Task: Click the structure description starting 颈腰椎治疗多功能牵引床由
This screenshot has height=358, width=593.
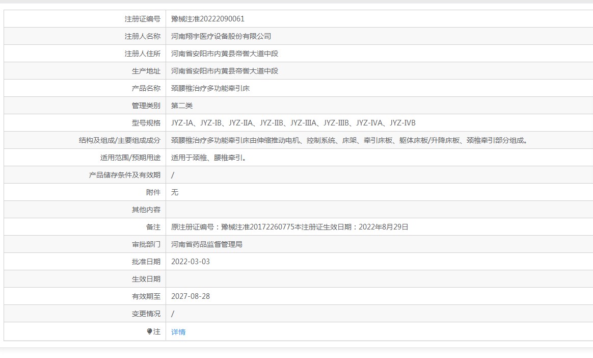Action: click(349, 140)
